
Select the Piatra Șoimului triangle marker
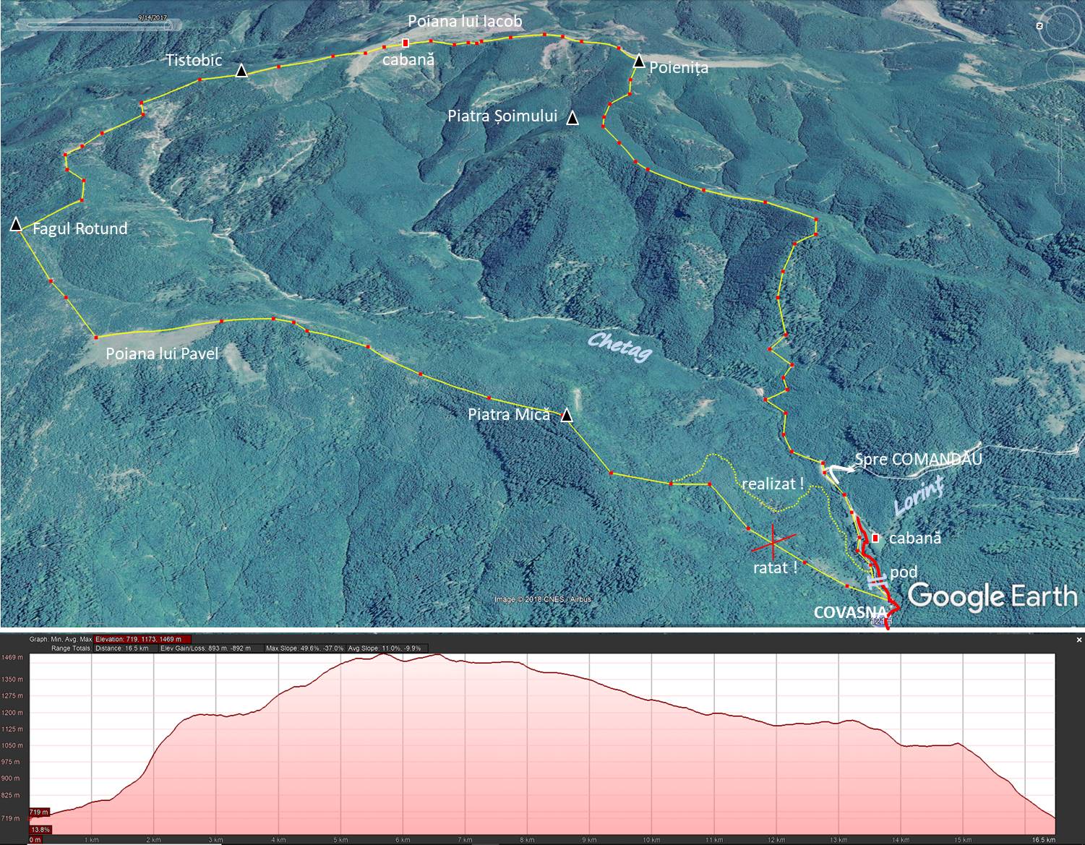click(x=572, y=118)
